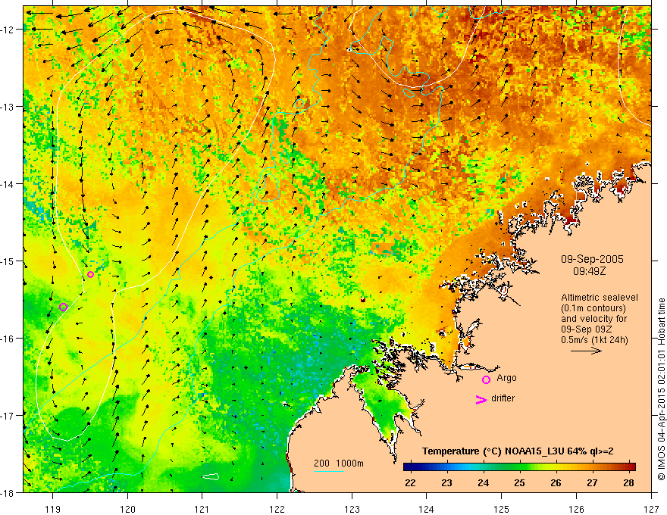Click the latitude axis label -16
Image resolution: width=667 pixels, height=515 pixels.
(8, 339)
